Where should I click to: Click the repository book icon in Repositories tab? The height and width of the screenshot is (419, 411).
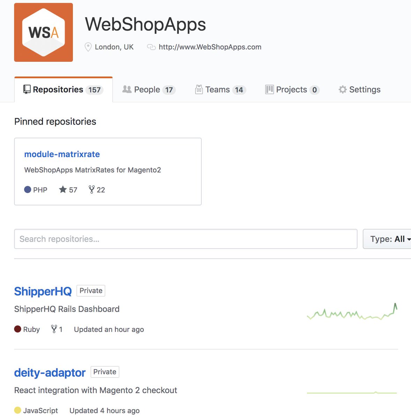tap(27, 90)
